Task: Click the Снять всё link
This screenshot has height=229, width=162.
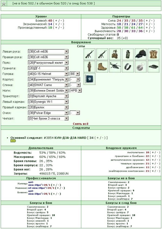Action: tap(80, 124)
